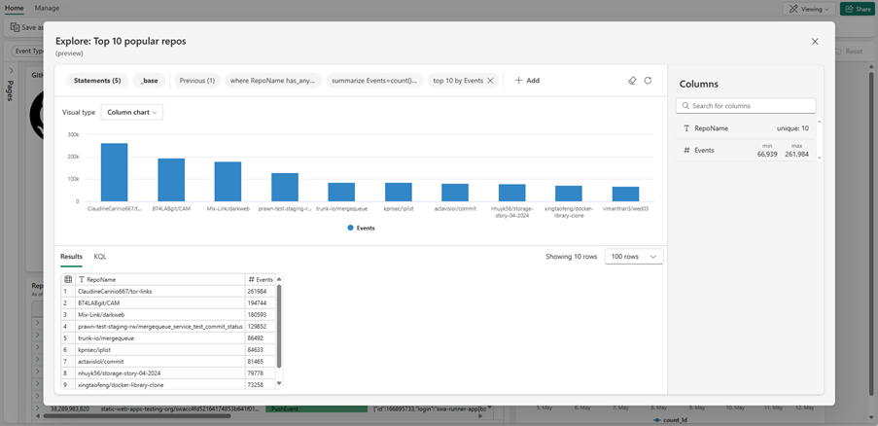Image resolution: width=878 pixels, height=426 pixels.
Task: Open the Statements (5) pill
Action: pyautogui.click(x=97, y=81)
